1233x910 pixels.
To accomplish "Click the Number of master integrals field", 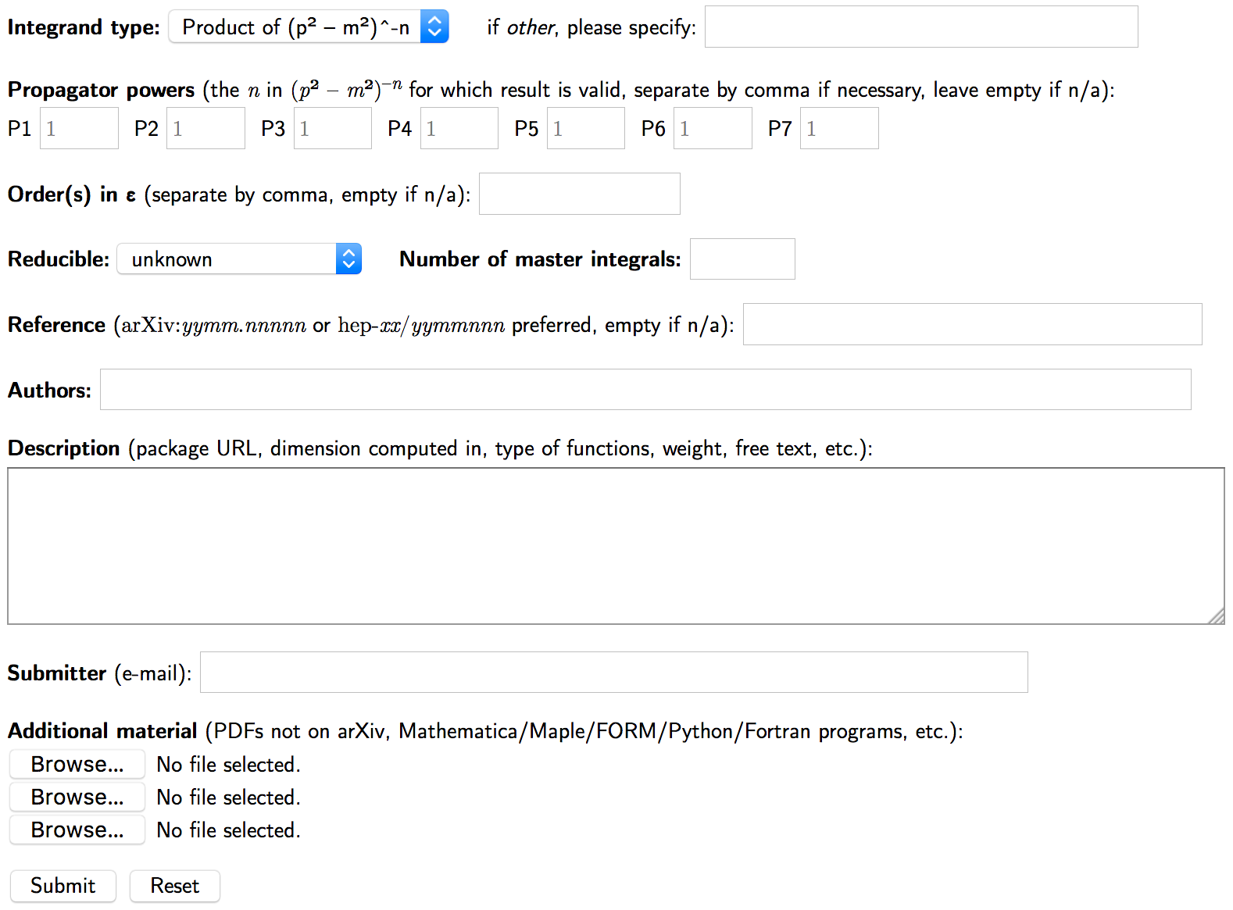I will (x=742, y=259).
